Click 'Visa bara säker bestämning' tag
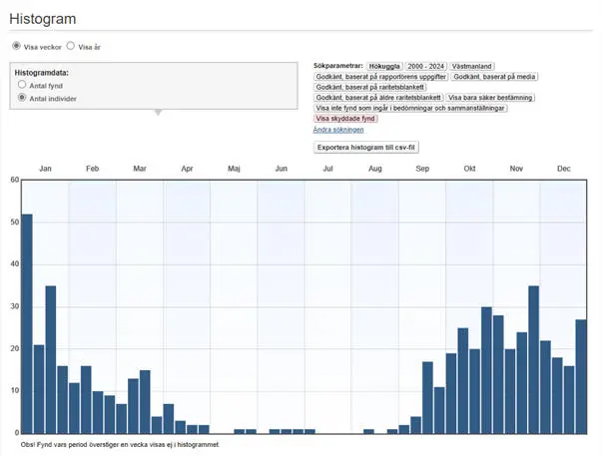This screenshot has width=602, height=456. tap(490, 98)
